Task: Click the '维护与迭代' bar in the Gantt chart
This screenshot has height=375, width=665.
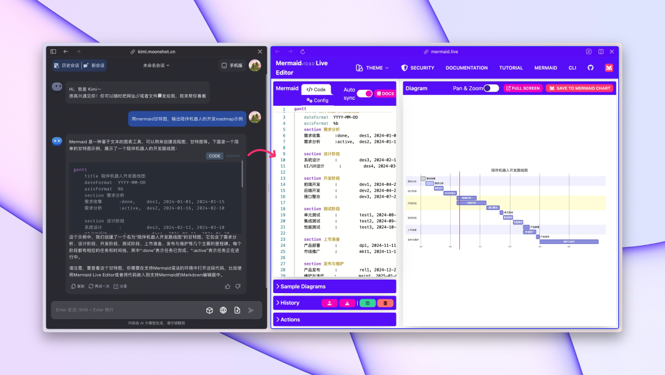Action: coord(569,242)
